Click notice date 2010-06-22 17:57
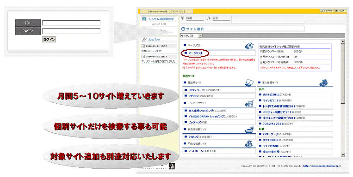This screenshot has width=353, height=177. click(x=156, y=46)
